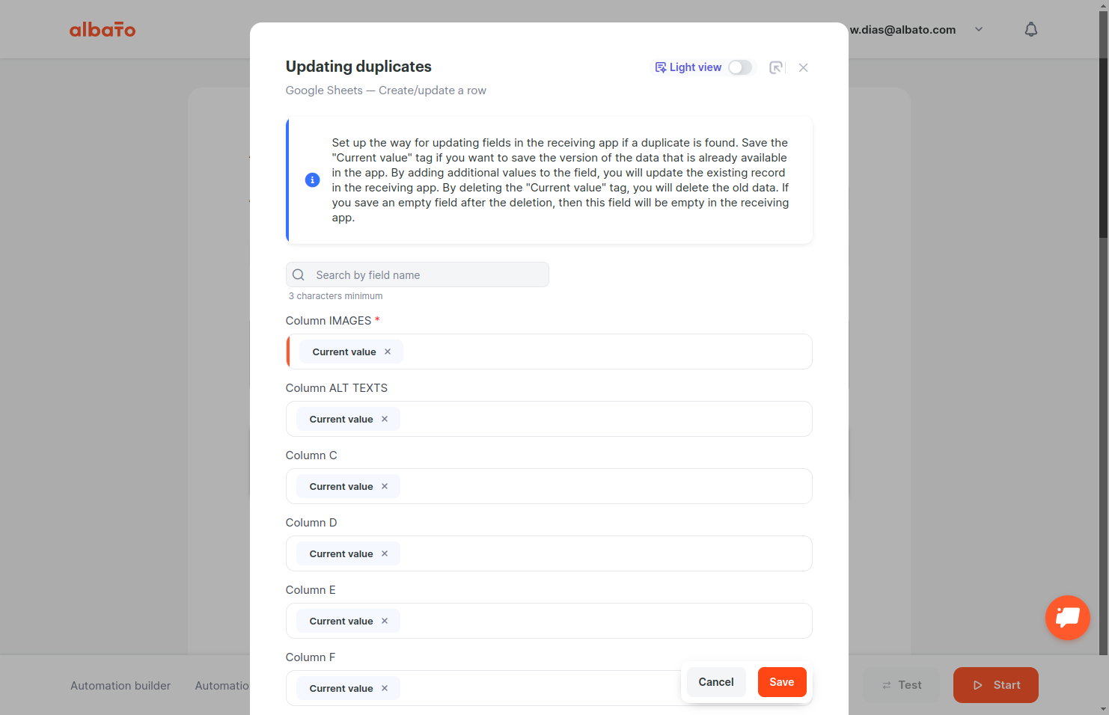Screen dimensions: 1109x715
Task: Toggle the Light view switch
Action: point(740,67)
